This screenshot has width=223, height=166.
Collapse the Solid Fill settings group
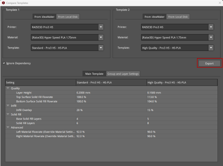pyautogui.click(x=8, y=114)
